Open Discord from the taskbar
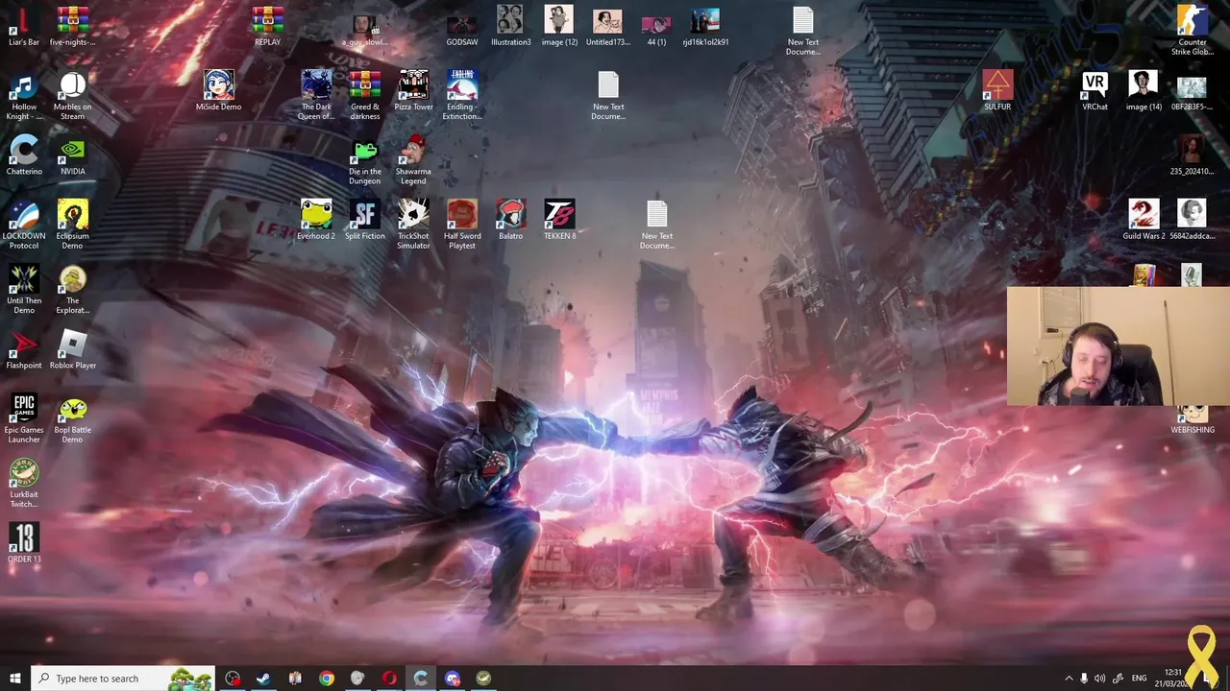This screenshot has height=691, width=1230. click(453, 679)
